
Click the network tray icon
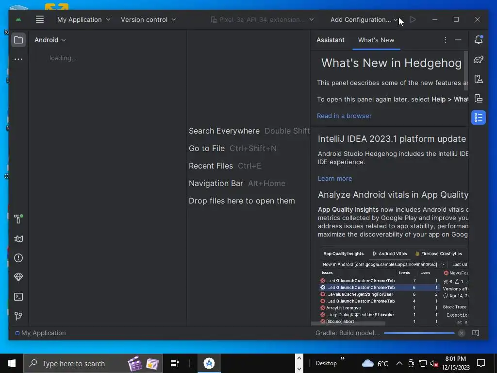click(423, 363)
